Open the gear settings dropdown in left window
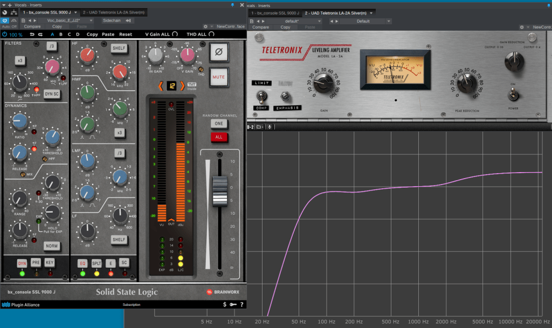The image size is (552, 328). [x=207, y=26]
